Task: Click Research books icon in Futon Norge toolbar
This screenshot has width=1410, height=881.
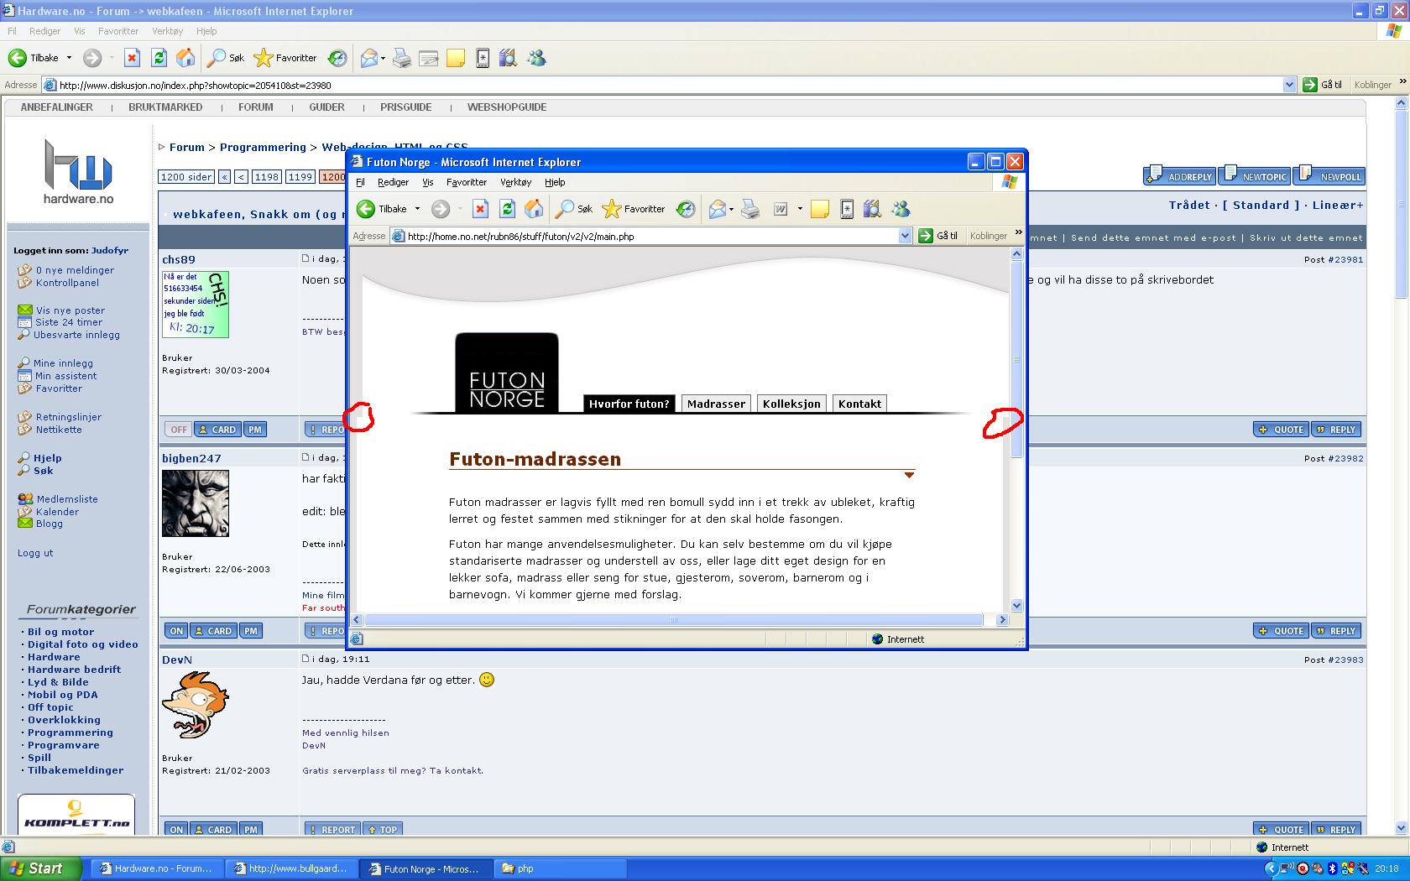Action: pyautogui.click(x=872, y=209)
